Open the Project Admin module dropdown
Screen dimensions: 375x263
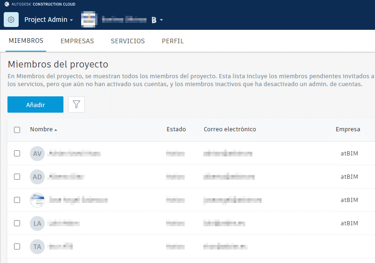[x=49, y=20]
